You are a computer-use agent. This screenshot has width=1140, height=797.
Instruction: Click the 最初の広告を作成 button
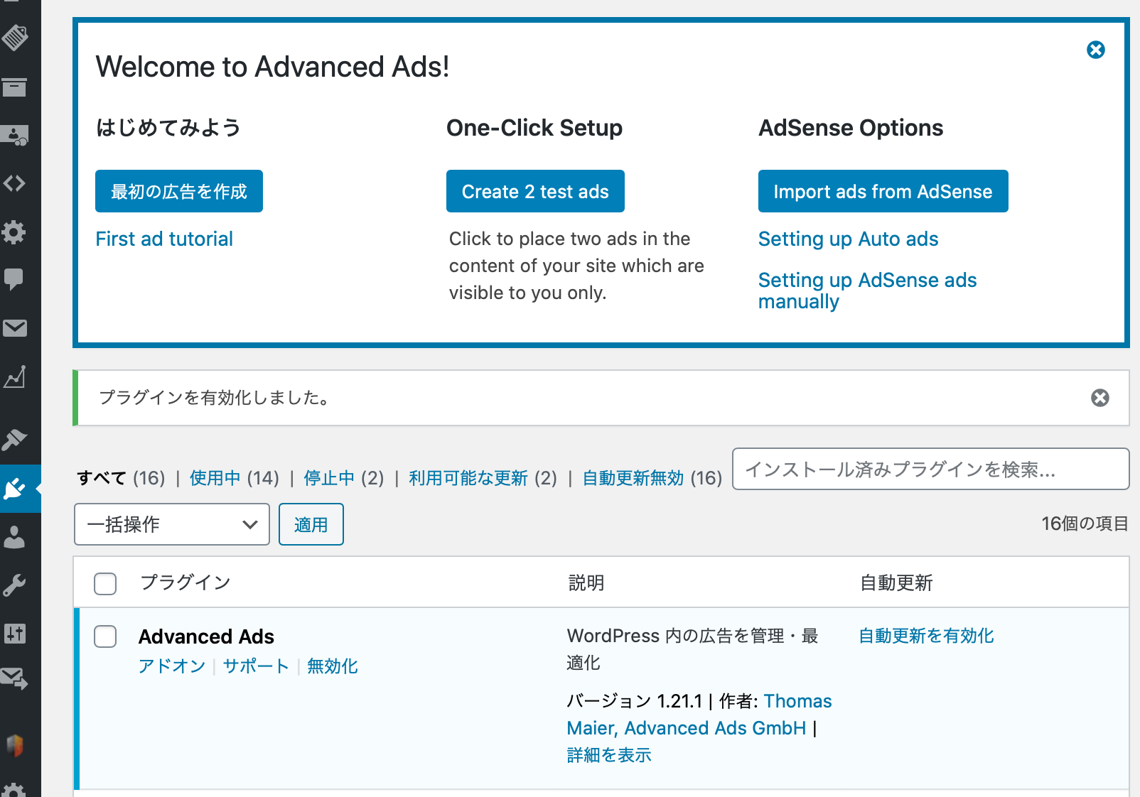pos(179,191)
